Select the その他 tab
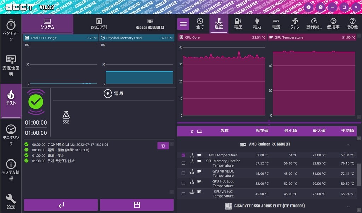Image resolution: width=362 pixels, height=213 pixels. tap(352, 24)
